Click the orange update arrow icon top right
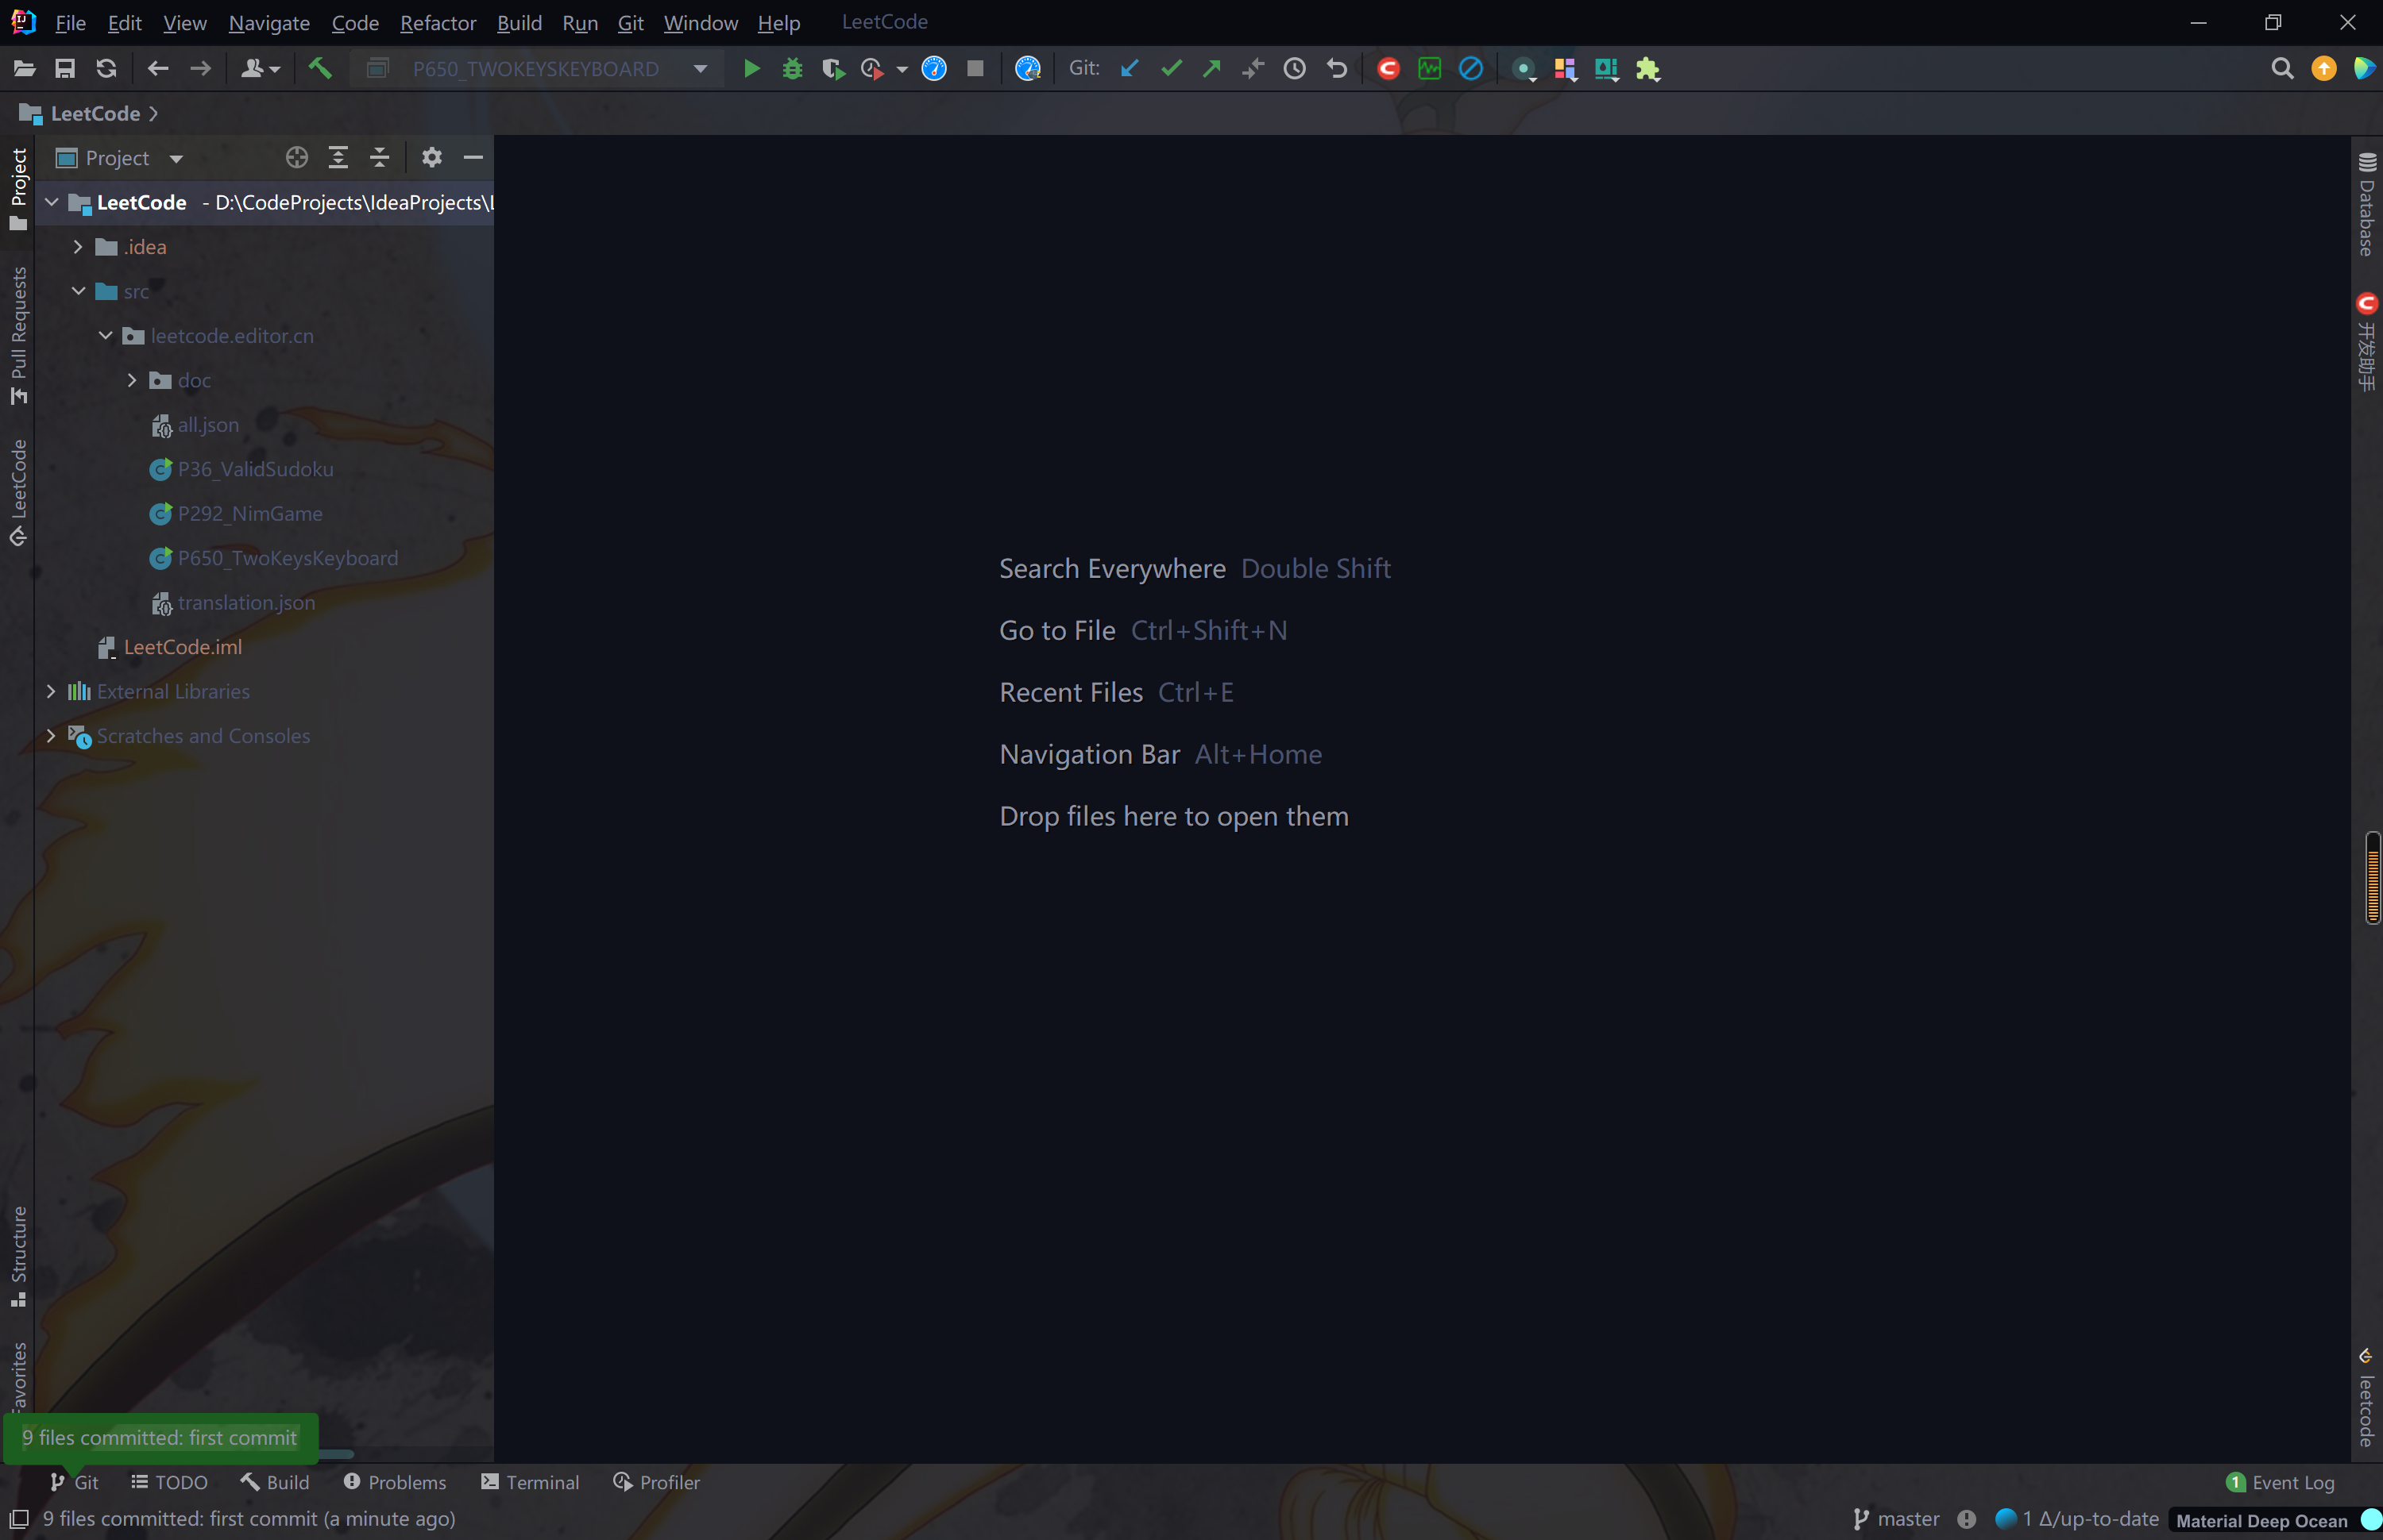The image size is (2383, 1540). pyautogui.click(x=2324, y=68)
